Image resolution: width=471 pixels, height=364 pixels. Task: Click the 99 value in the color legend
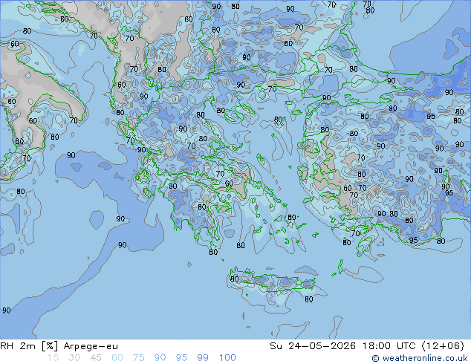pos(203,358)
